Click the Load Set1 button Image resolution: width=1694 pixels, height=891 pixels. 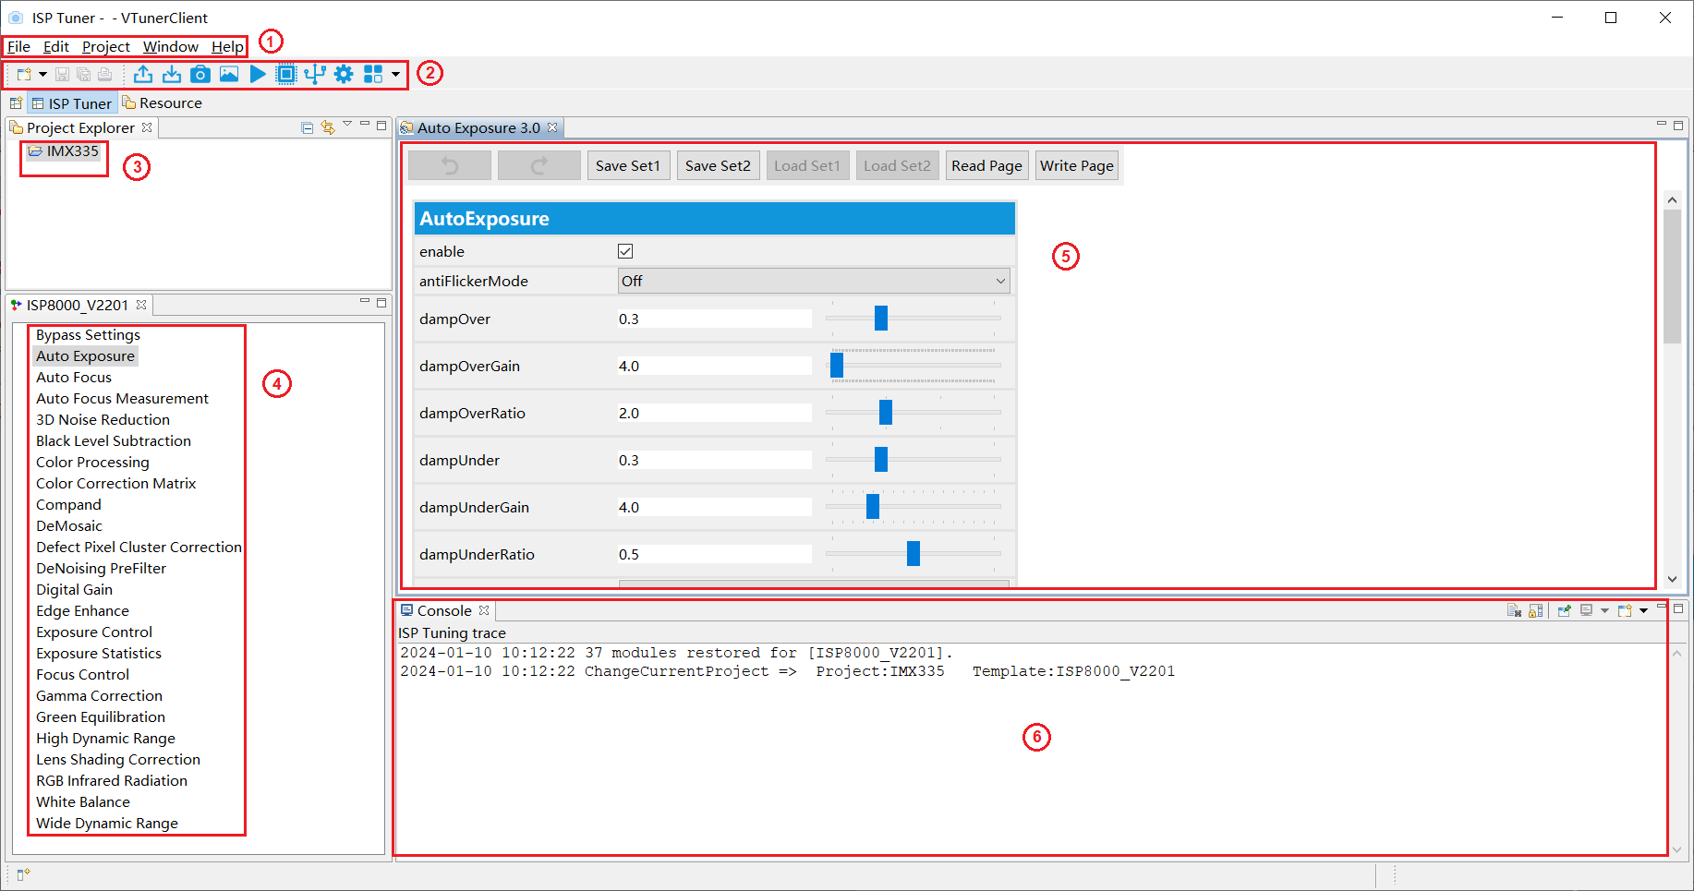tap(807, 166)
